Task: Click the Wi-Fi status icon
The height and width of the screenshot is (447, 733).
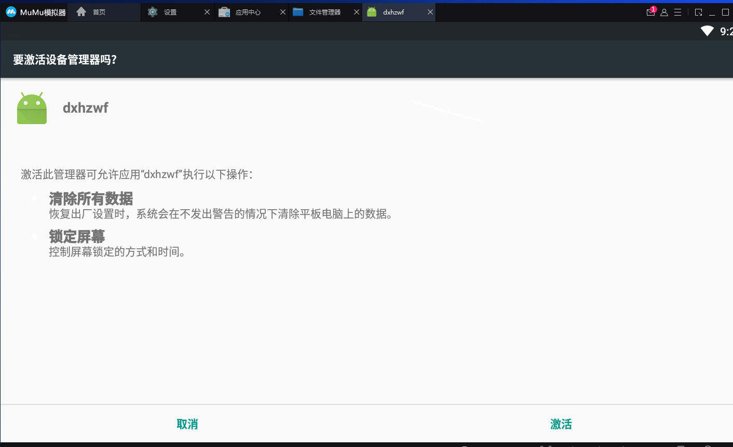Action: point(707,31)
